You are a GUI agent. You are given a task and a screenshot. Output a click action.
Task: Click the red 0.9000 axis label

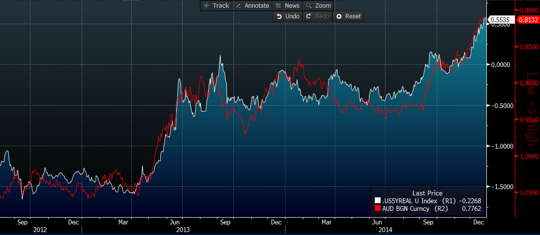pyautogui.click(x=528, y=83)
